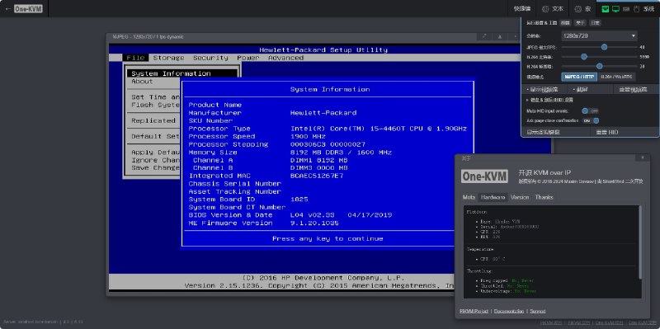Click the Memory Size 8192 MB DDR3 value
This screenshot has height=329, width=660.
pyautogui.click(x=341, y=153)
